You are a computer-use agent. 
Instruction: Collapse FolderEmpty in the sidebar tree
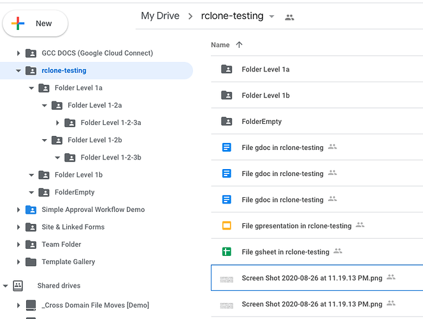click(x=31, y=192)
